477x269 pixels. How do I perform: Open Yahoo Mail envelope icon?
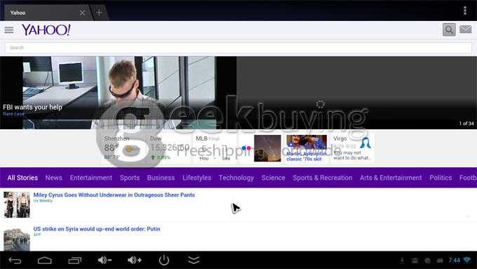click(x=466, y=29)
